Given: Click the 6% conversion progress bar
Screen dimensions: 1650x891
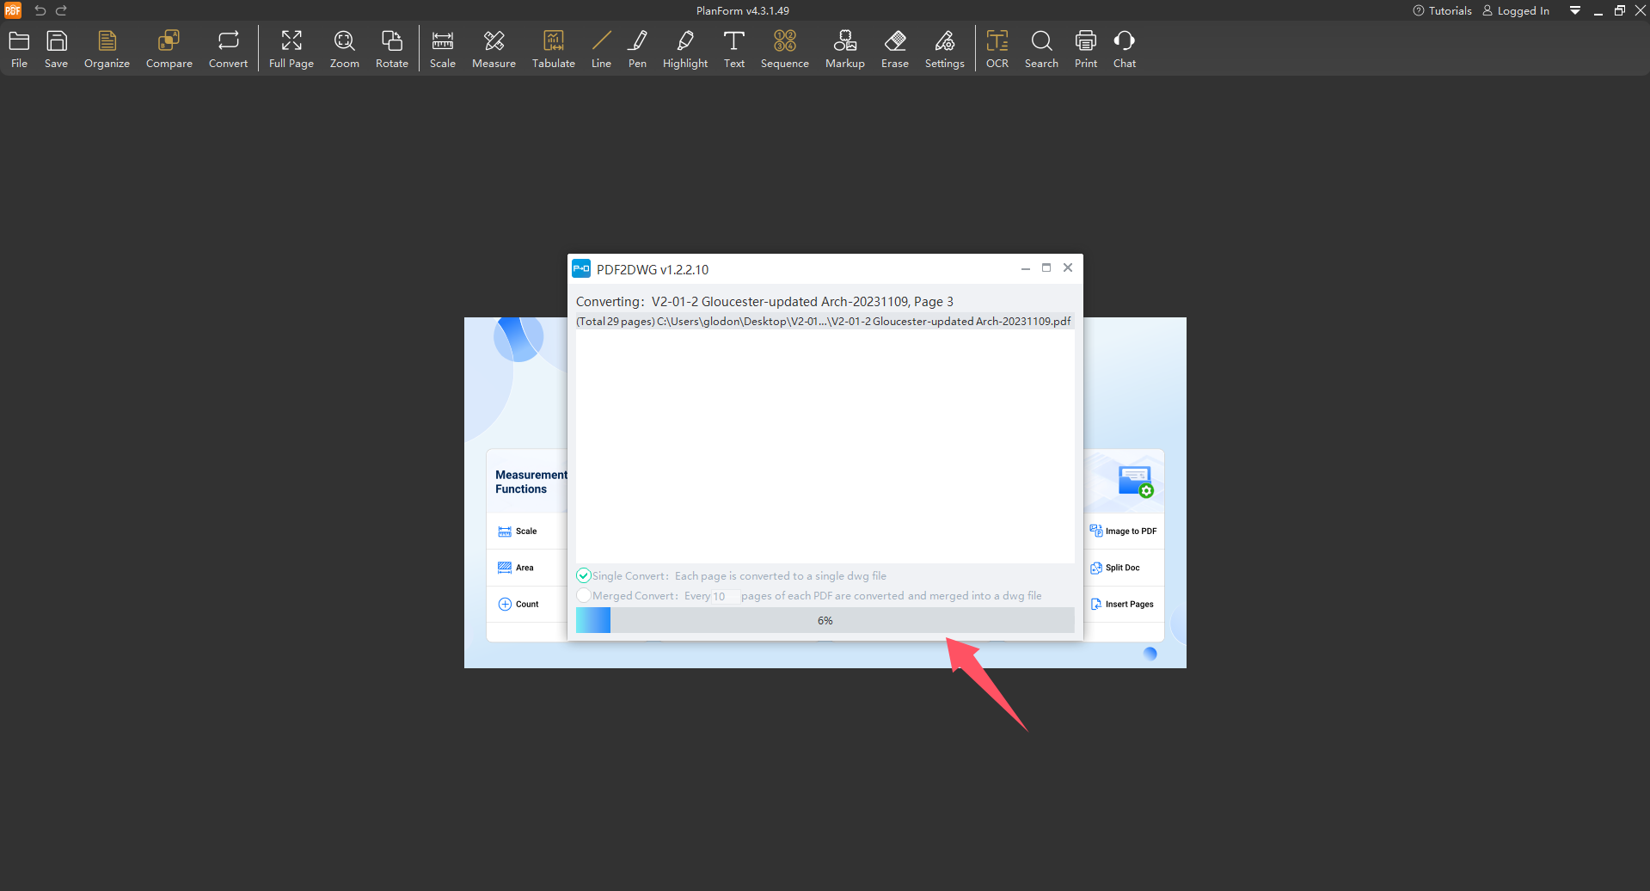Looking at the screenshot, I should point(825,620).
